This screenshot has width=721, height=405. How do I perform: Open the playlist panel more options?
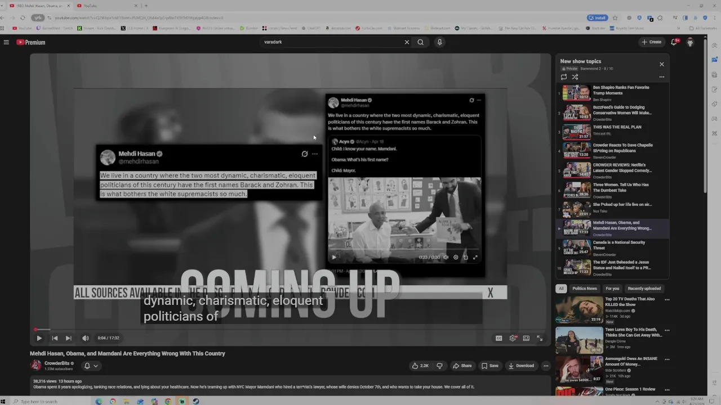coord(662,77)
